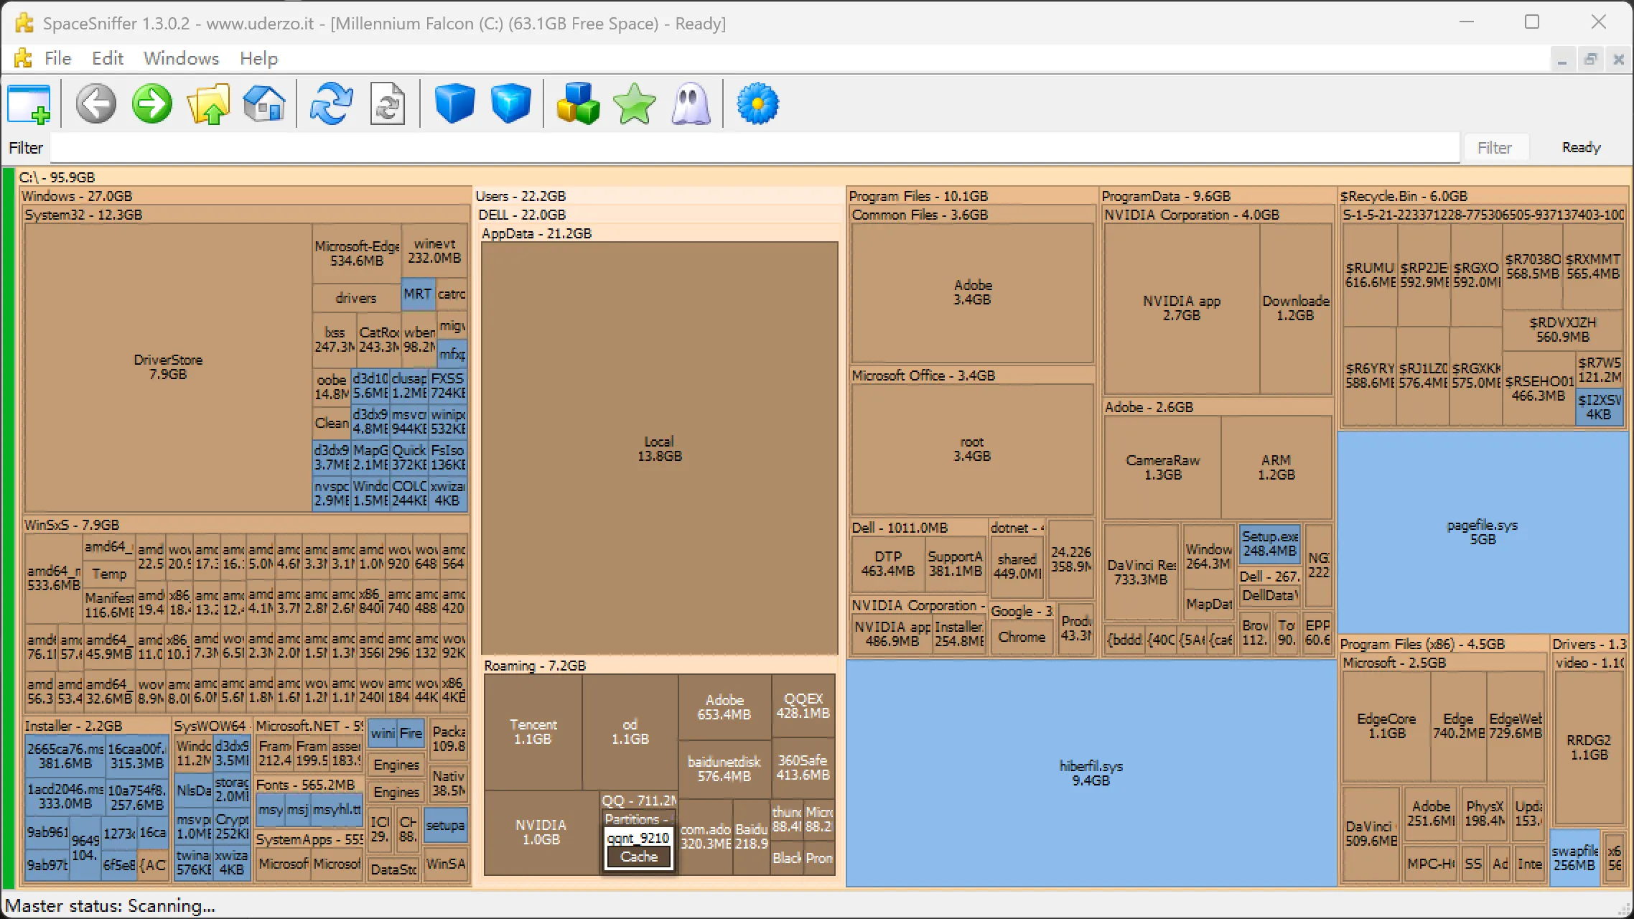Select the pagefile.sys 5GB file block
Viewport: 1634px width, 919px height.
tap(1483, 532)
